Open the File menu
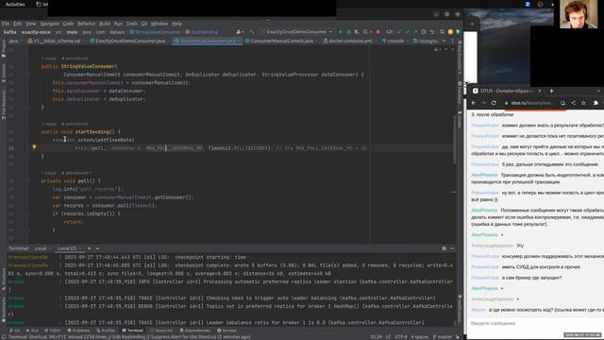This screenshot has width=604, height=340. (x=6, y=24)
